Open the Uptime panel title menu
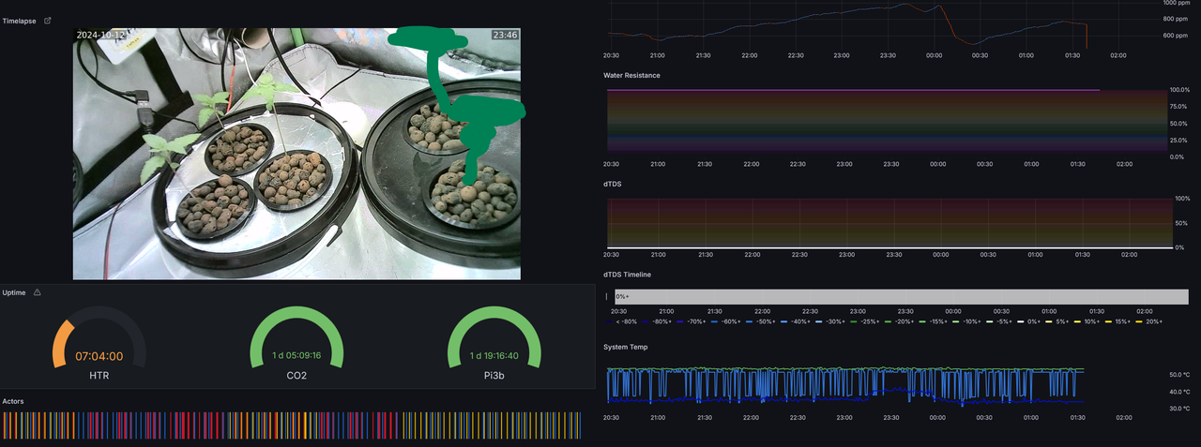This screenshot has width=1201, height=447. point(14,292)
